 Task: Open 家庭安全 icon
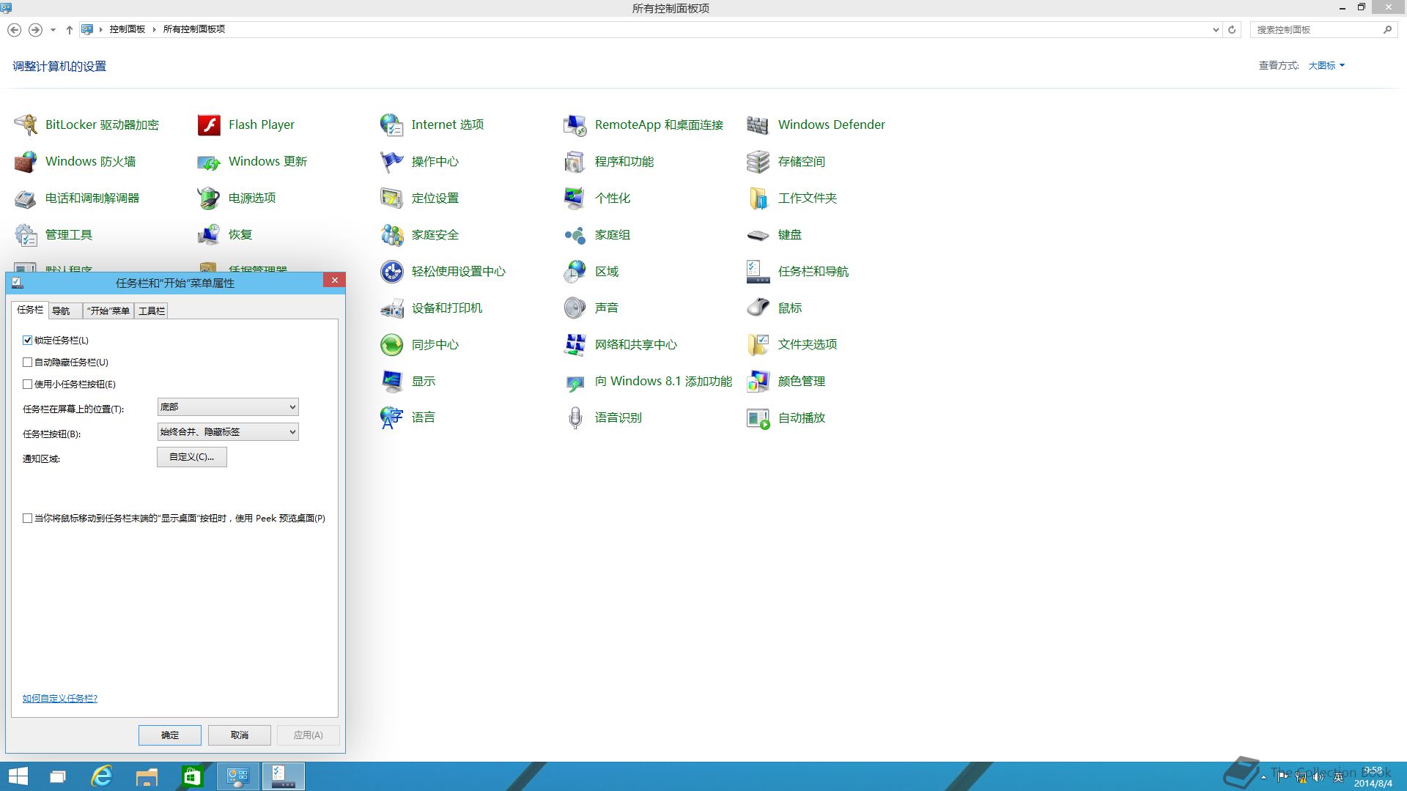[x=392, y=235]
